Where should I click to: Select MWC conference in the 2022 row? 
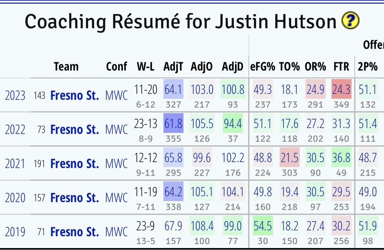(116, 129)
